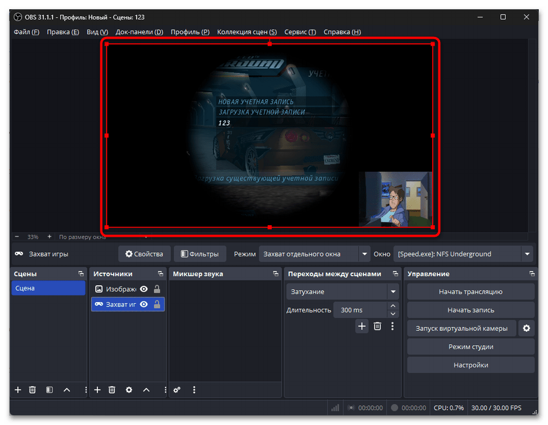Open the Сервис menu
548x425 pixels.
click(300, 32)
